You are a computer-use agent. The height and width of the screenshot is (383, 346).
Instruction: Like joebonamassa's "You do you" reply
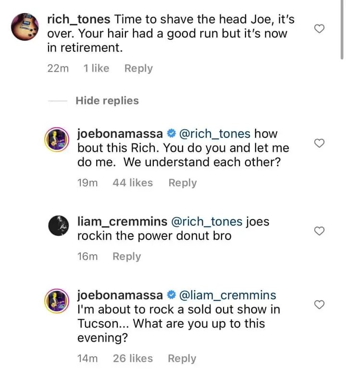click(319, 143)
